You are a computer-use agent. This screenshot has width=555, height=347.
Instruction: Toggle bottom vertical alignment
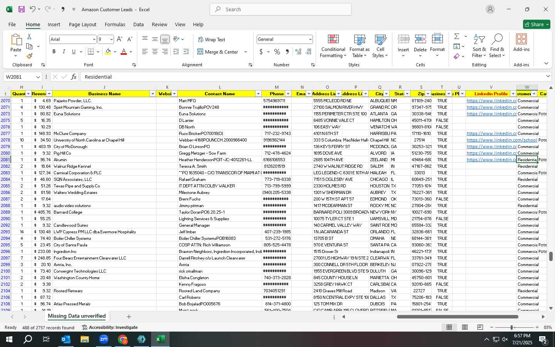tap(165, 39)
